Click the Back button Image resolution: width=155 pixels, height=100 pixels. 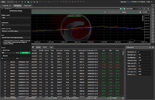(3, 2)
